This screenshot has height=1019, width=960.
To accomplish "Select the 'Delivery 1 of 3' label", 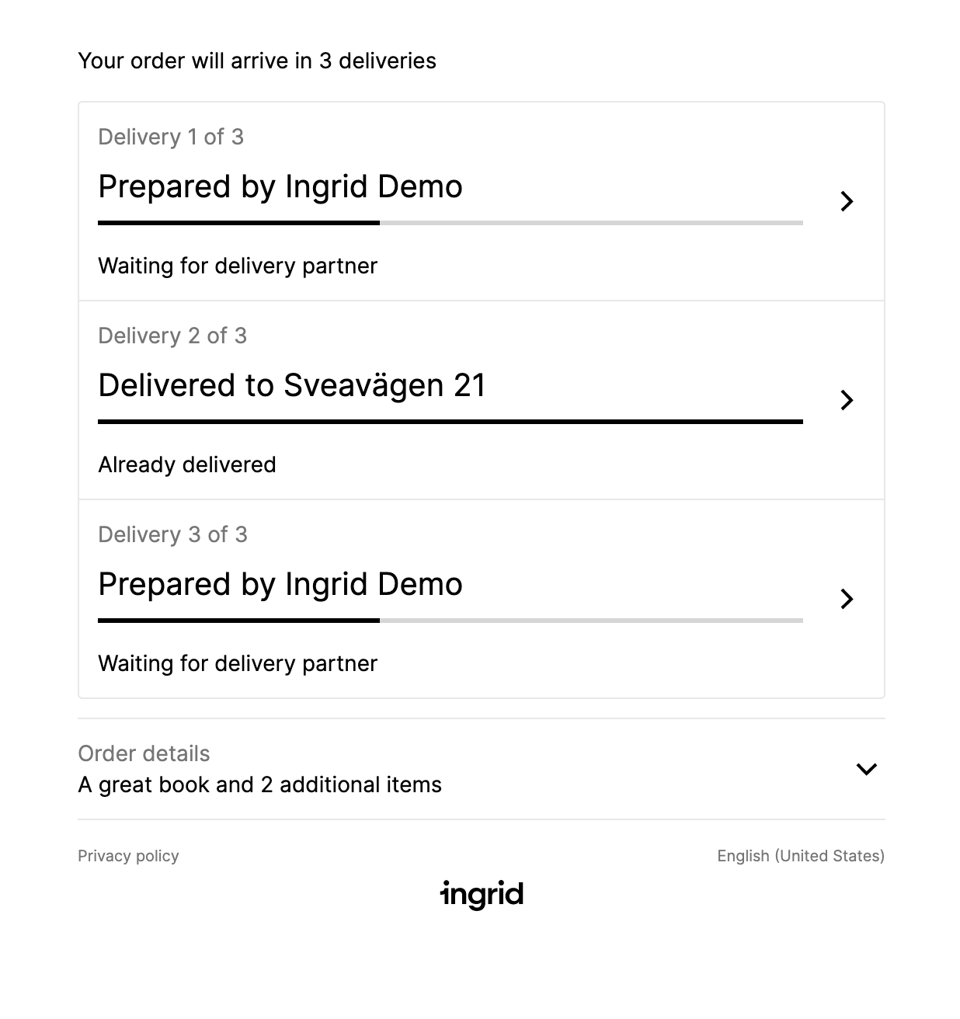I will (x=171, y=137).
